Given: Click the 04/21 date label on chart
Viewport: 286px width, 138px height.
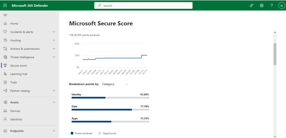Looking at the screenshot, I should [81, 72].
